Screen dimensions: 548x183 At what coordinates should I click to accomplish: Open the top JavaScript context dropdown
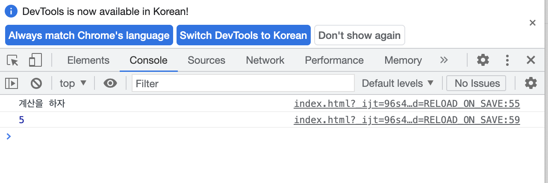(x=73, y=83)
